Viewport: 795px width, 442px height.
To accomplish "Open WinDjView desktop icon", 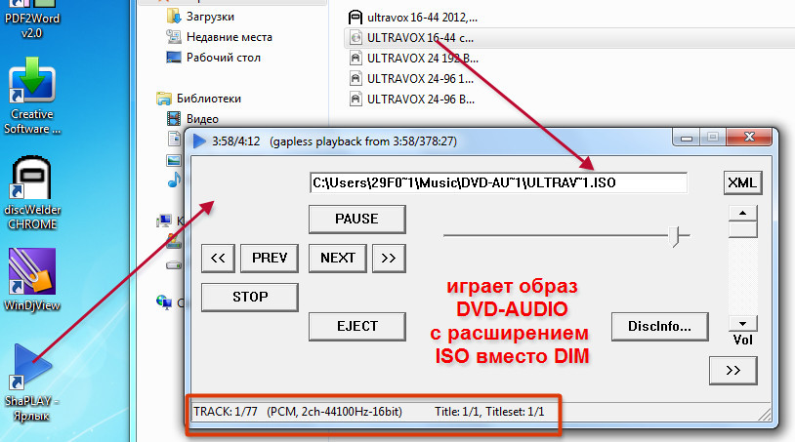I will 32,280.
